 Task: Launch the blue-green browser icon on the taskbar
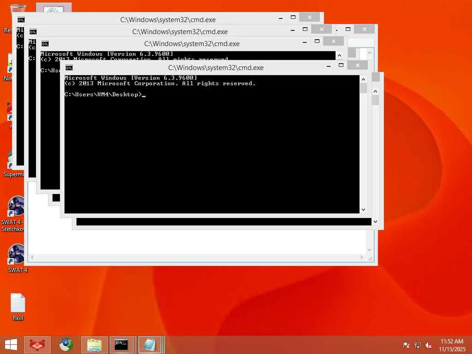(x=66, y=345)
